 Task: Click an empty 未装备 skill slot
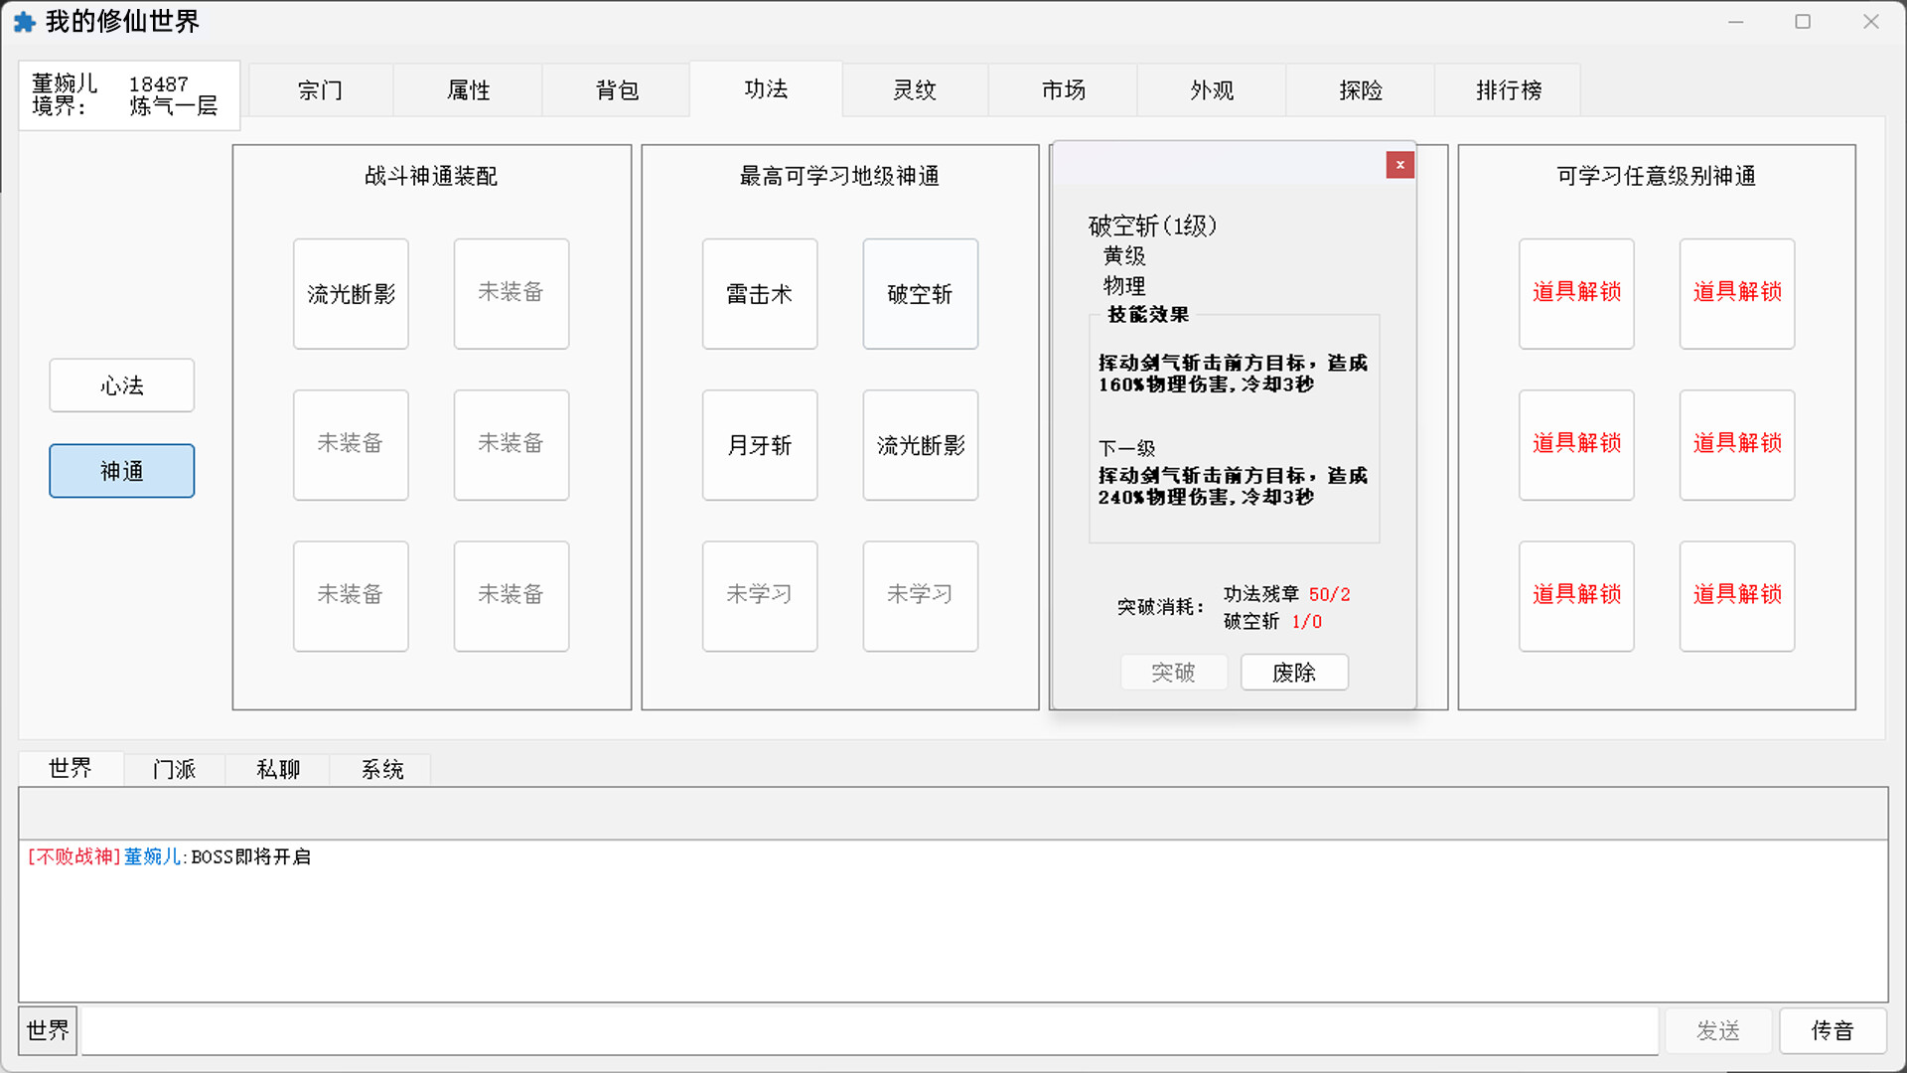click(511, 293)
